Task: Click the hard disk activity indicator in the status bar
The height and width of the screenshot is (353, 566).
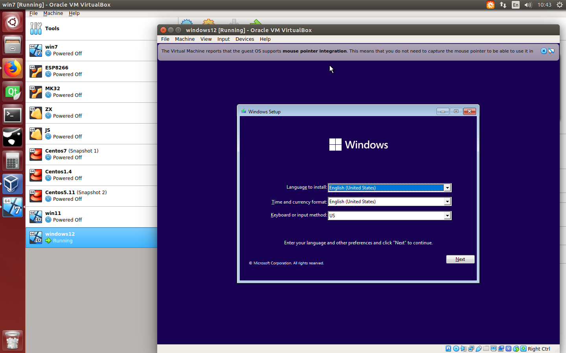Action: point(448,348)
